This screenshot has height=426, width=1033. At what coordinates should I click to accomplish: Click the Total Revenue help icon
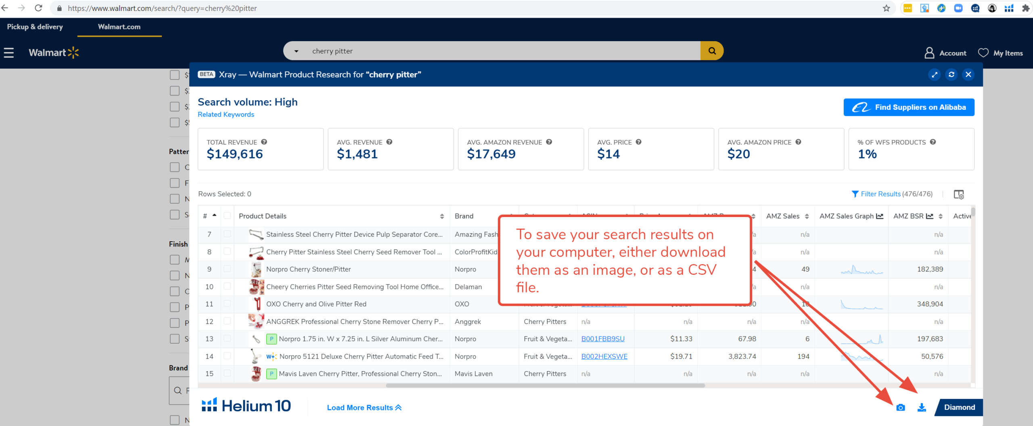264,142
